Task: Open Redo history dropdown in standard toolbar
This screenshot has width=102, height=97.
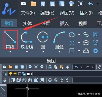Action: click(x=92, y=67)
